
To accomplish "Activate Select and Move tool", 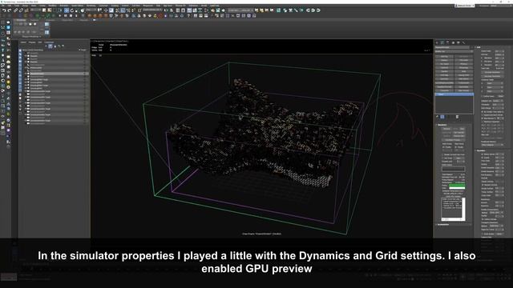I will [x=67, y=10].
